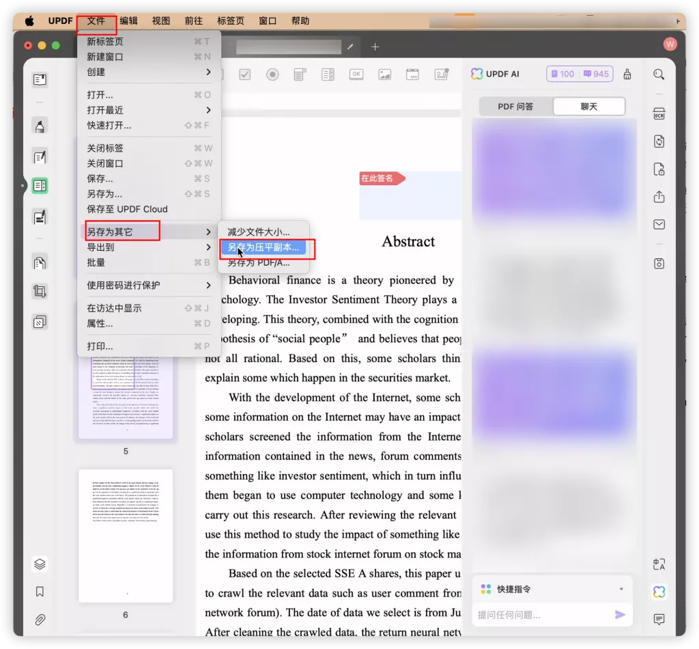
Task: Add an OK button form field from toolbar
Action: click(356, 74)
